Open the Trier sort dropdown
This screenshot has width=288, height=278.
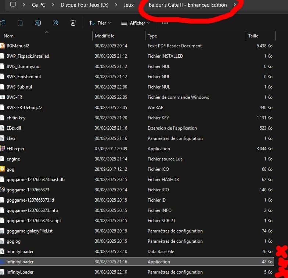coord(100,23)
